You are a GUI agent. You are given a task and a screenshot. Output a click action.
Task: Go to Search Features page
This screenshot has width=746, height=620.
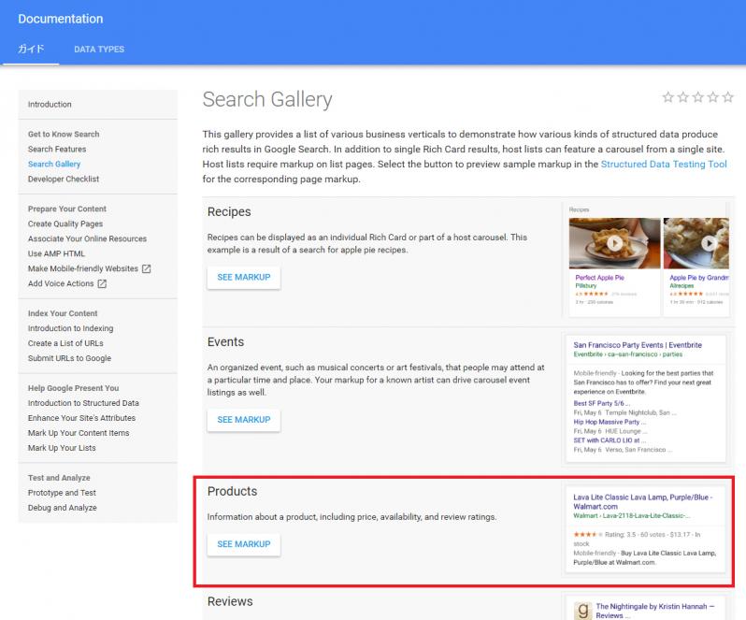57,149
